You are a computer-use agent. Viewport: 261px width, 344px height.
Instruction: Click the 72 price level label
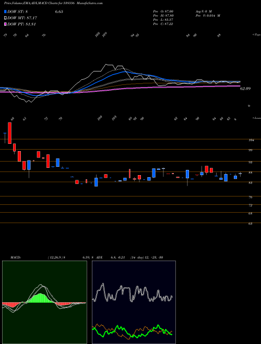[250, 205]
